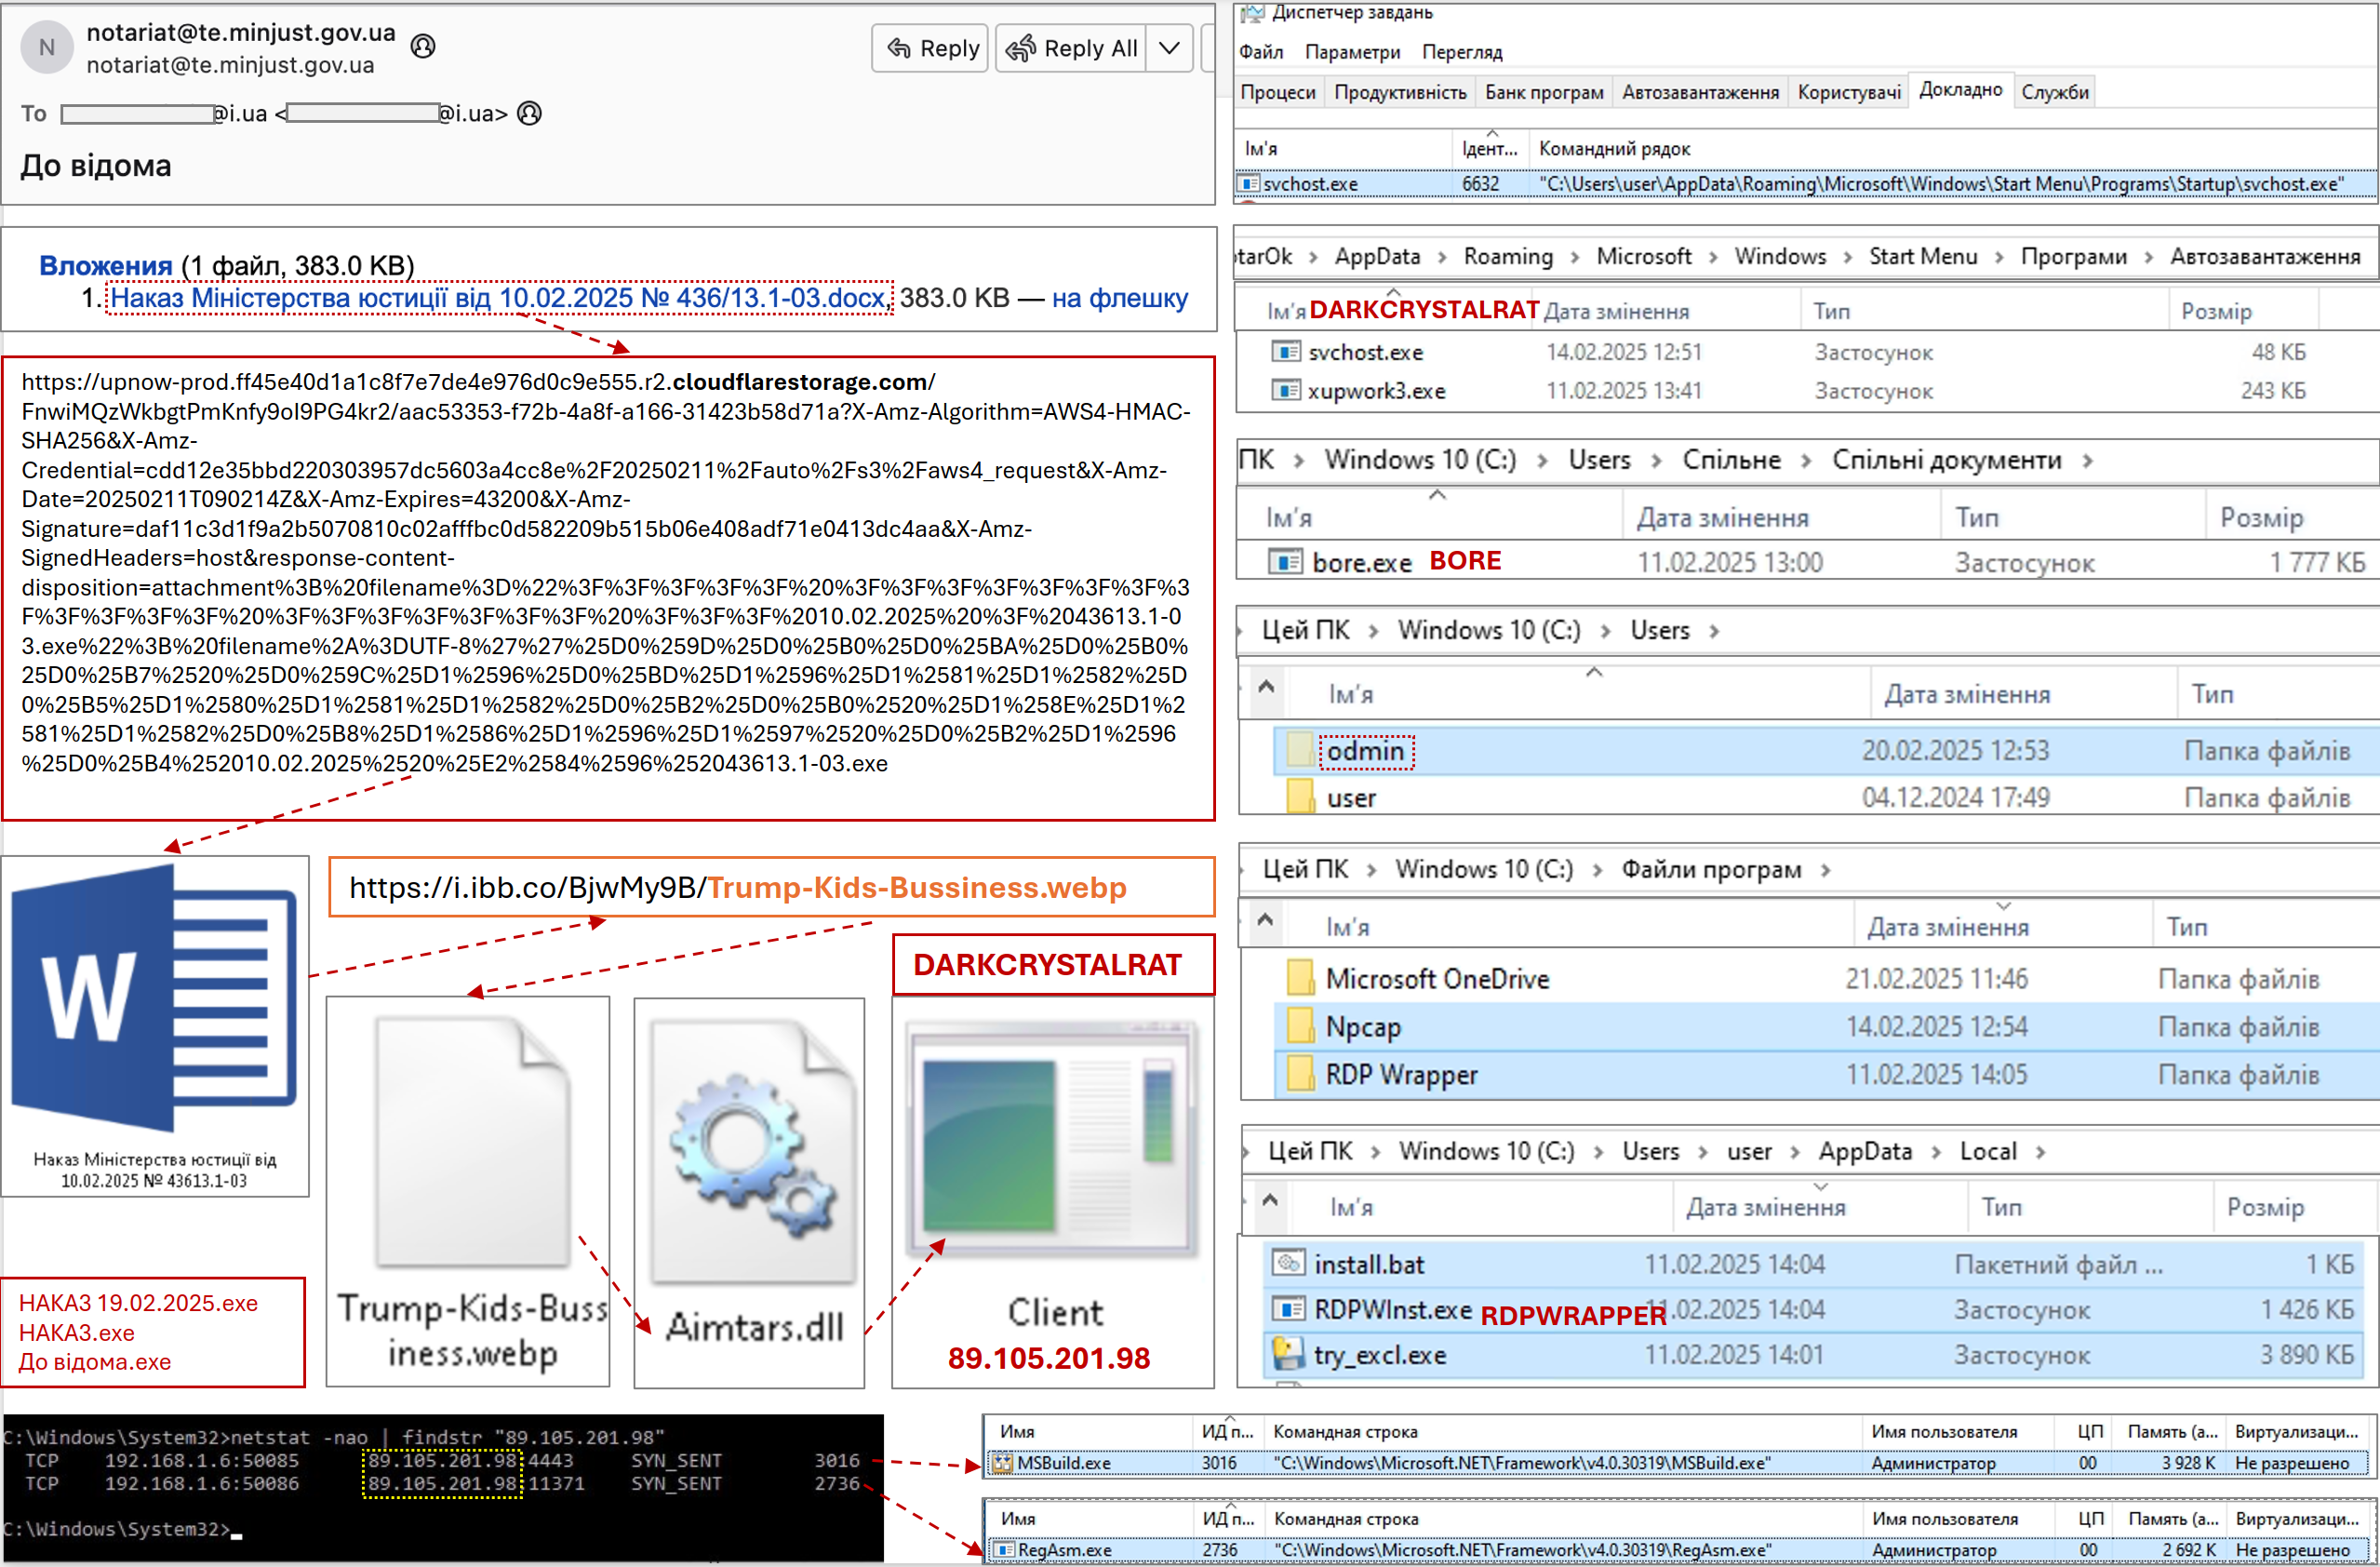Image resolution: width=2380 pixels, height=1567 pixels.
Task: Select try_excl.exe in Local folder
Action: (1379, 1355)
